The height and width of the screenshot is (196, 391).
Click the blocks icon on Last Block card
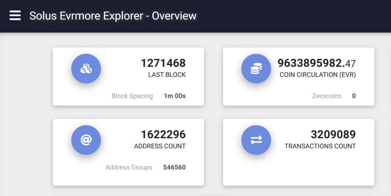pos(86,68)
